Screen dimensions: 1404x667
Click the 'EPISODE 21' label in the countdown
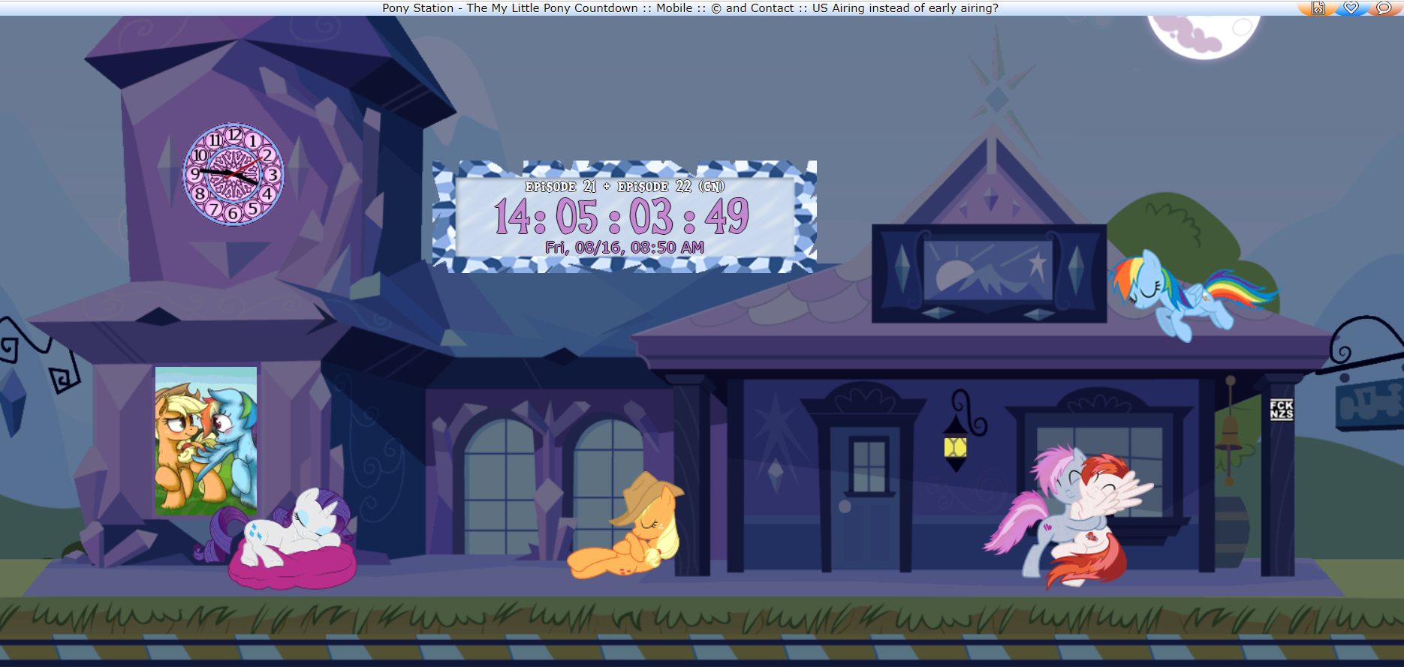[561, 186]
